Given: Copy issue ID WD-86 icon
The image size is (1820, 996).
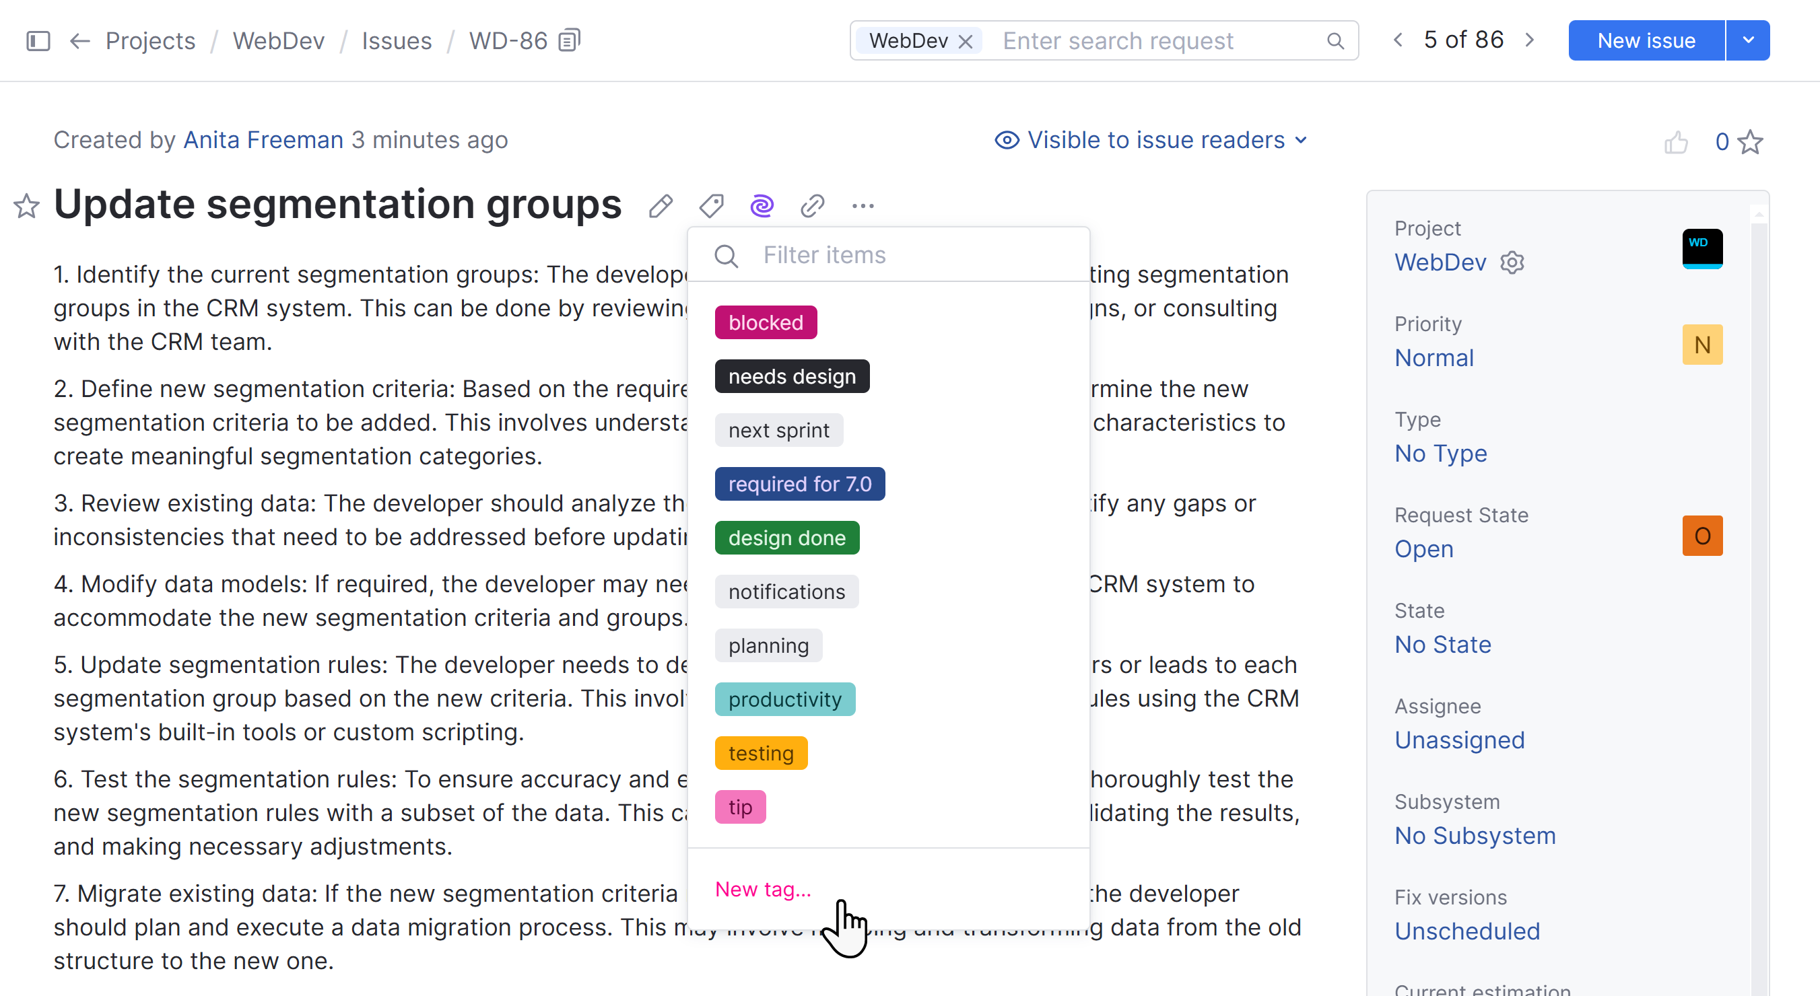Looking at the screenshot, I should [570, 40].
